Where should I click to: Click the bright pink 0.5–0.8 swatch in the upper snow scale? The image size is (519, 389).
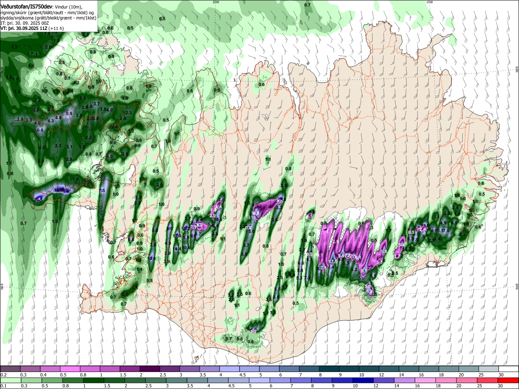click(x=70, y=369)
